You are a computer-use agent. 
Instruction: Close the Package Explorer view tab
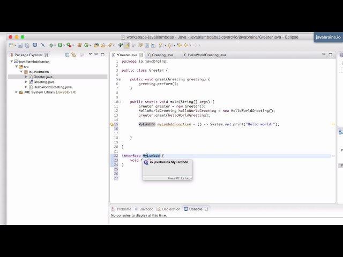click(46, 55)
